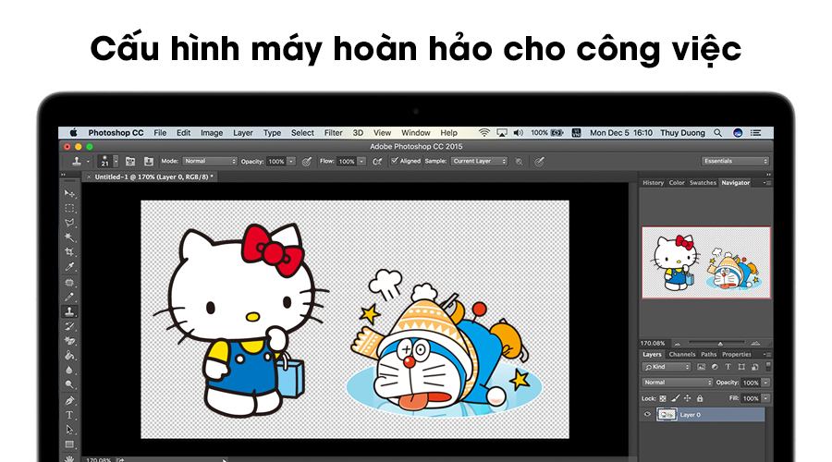Open the Window menu
Viewport: 832px width, 462px height.
tap(415, 133)
